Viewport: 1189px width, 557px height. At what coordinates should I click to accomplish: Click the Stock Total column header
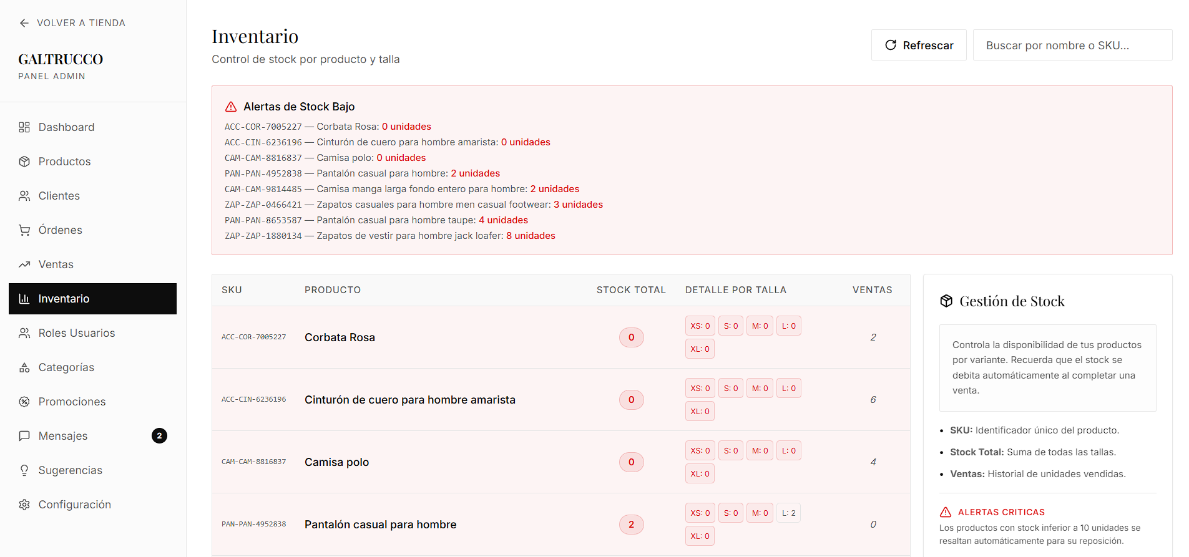[x=630, y=290]
